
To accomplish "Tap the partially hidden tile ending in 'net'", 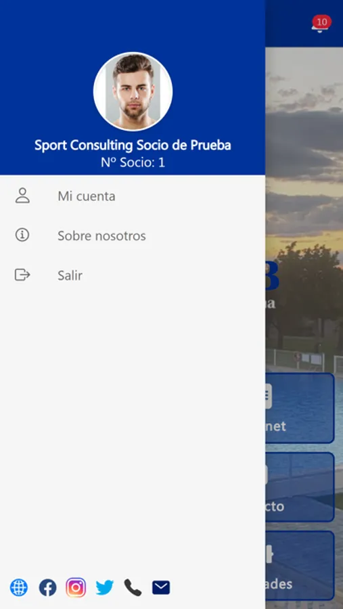I will click(300, 408).
